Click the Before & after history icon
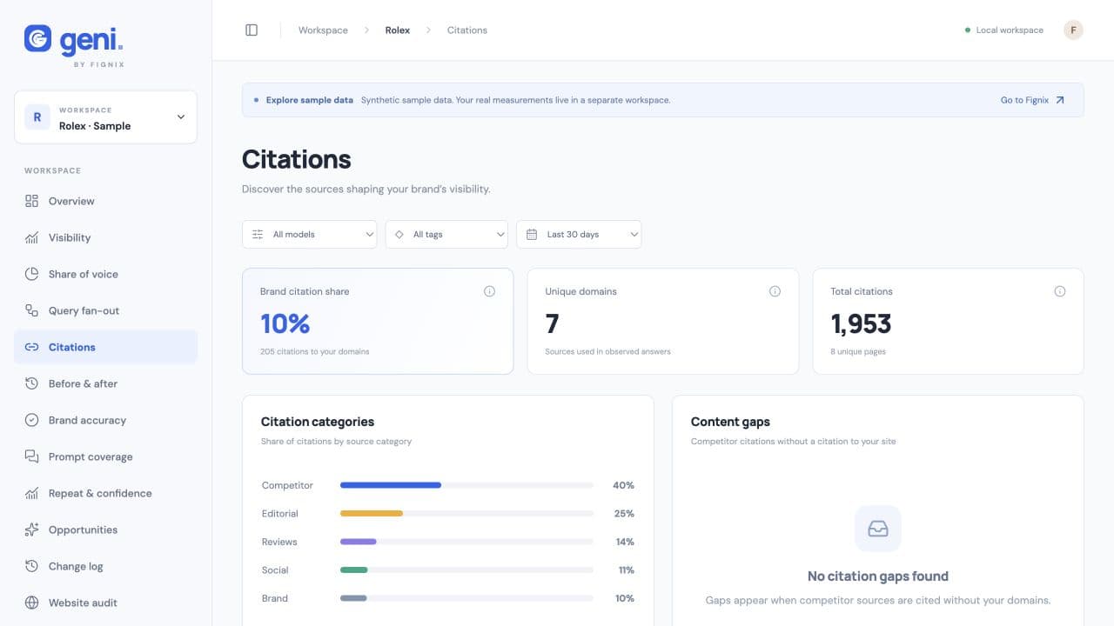The image size is (1114, 626). click(32, 383)
